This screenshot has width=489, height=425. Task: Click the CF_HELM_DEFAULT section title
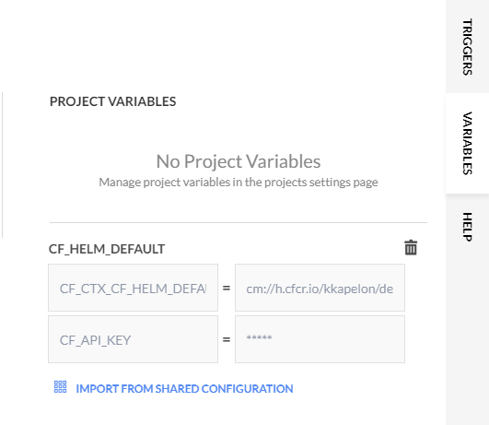coord(107,249)
